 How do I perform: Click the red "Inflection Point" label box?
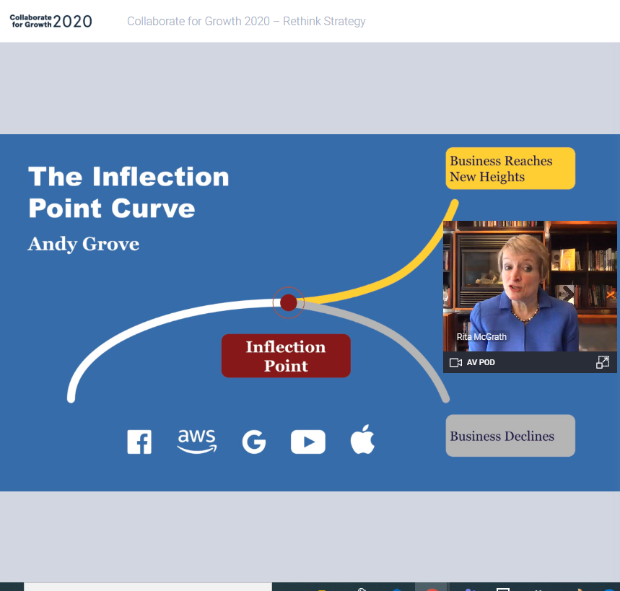click(x=286, y=356)
